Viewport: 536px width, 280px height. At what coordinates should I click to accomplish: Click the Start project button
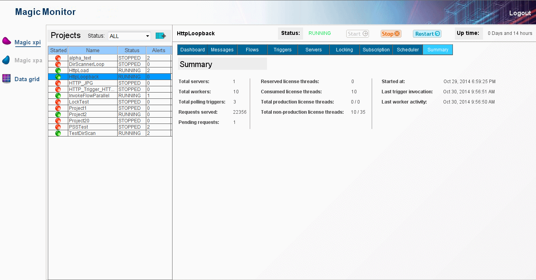358,34
